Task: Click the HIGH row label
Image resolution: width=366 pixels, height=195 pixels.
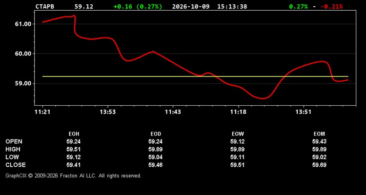Action: 13,149
